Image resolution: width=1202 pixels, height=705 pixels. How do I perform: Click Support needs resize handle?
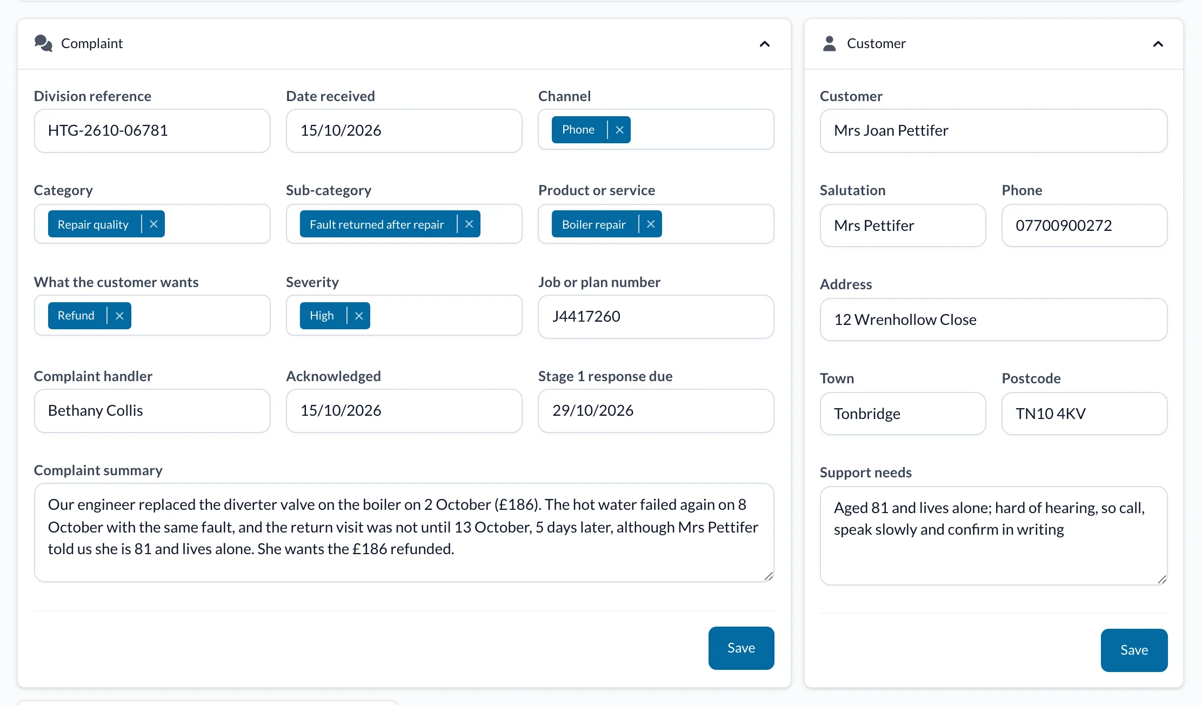[x=1162, y=580]
